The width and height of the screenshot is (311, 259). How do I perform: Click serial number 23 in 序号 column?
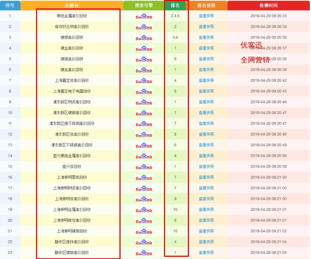[10, 252]
